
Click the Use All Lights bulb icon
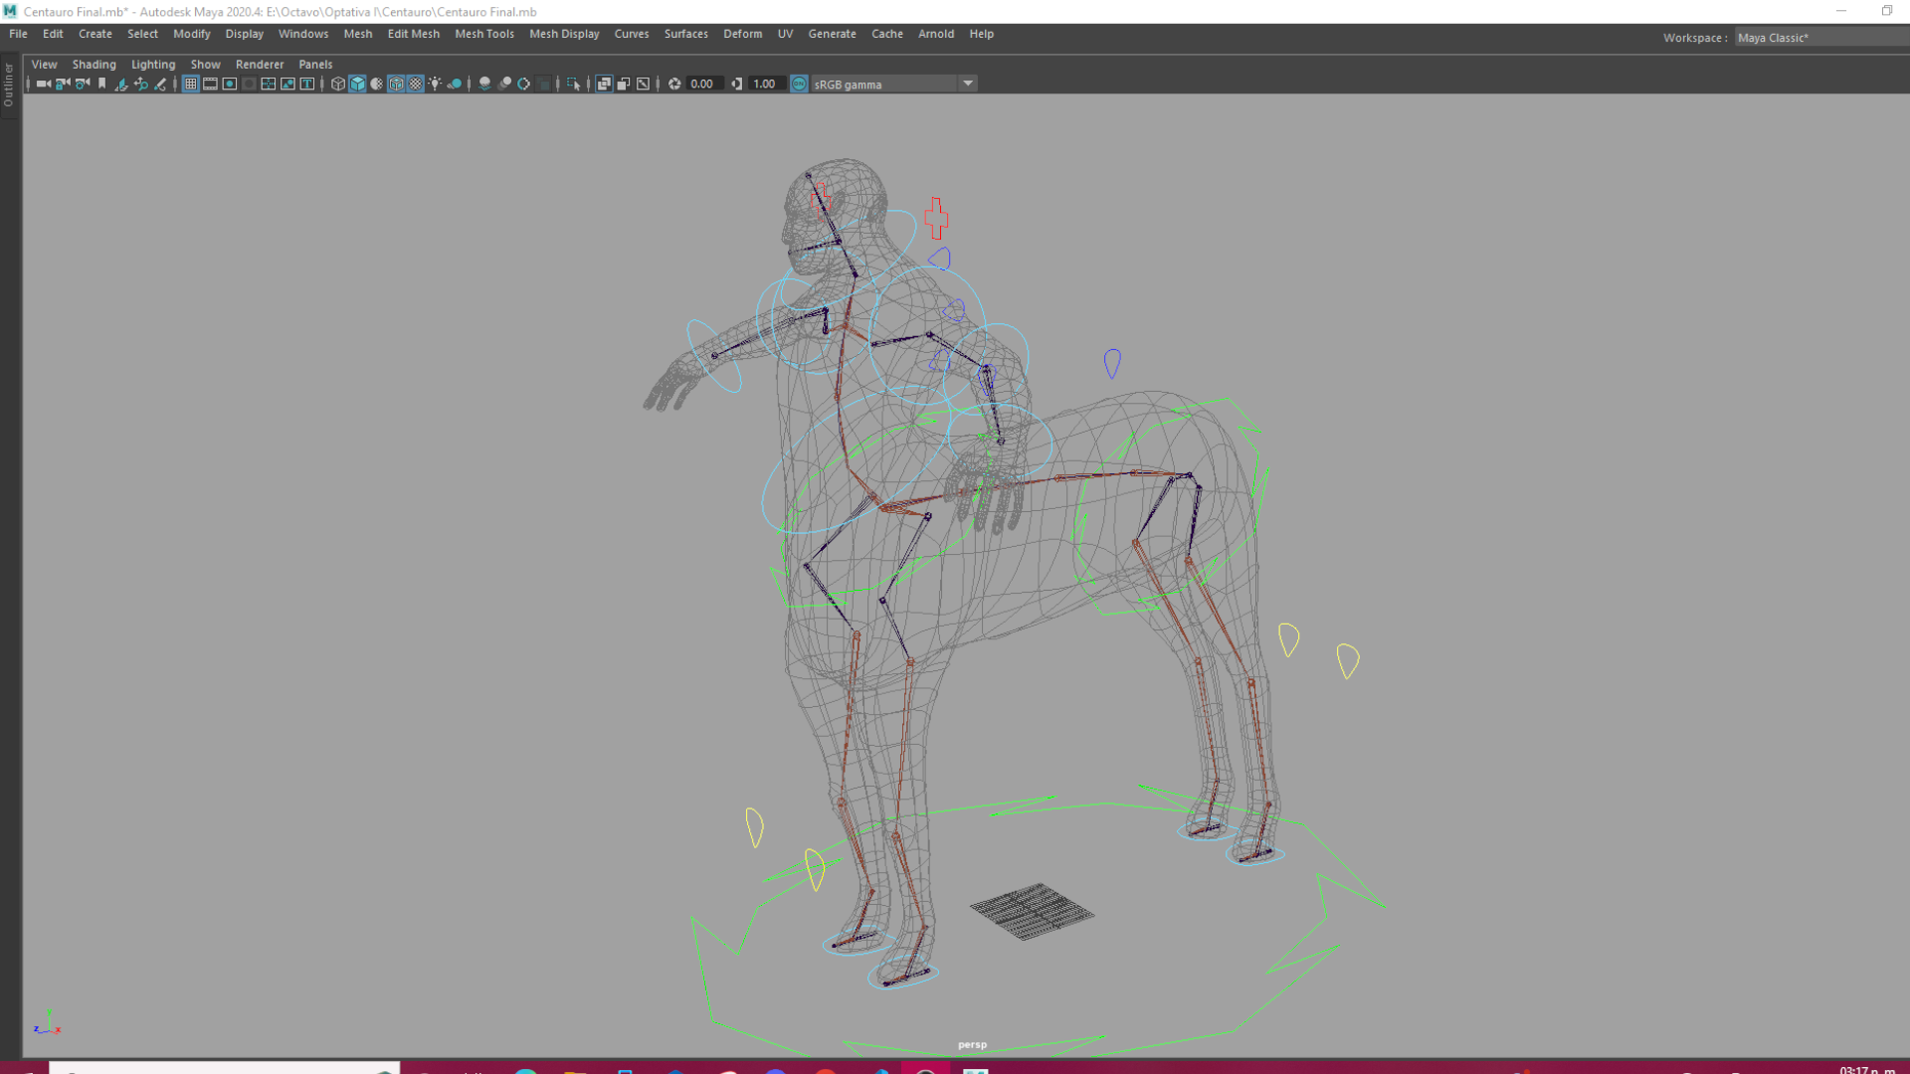(x=435, y=85)
